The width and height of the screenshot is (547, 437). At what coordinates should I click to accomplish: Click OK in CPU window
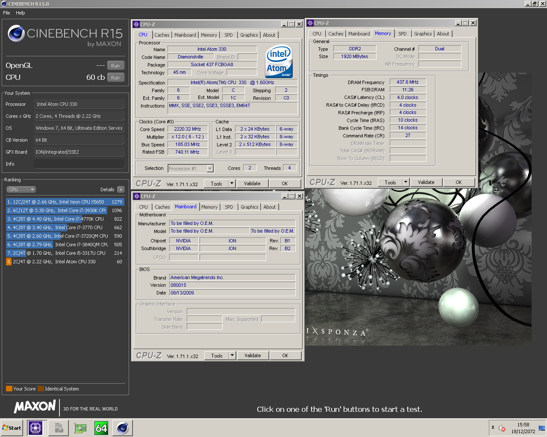pyautogui.click(x=285, y=184)
